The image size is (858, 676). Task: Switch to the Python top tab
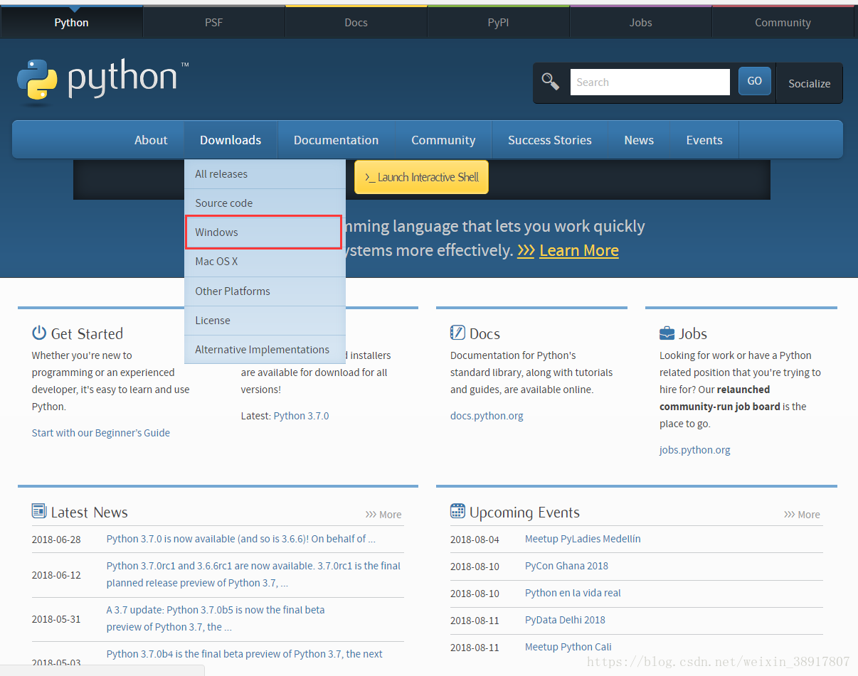pos(71,22)
